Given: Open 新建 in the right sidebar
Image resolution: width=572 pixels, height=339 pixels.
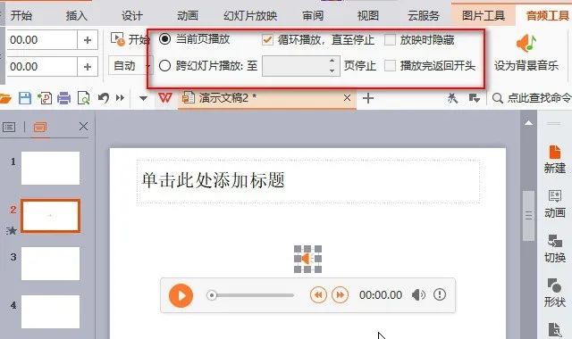Looking at the screenshot, I should tap(555, 159).
